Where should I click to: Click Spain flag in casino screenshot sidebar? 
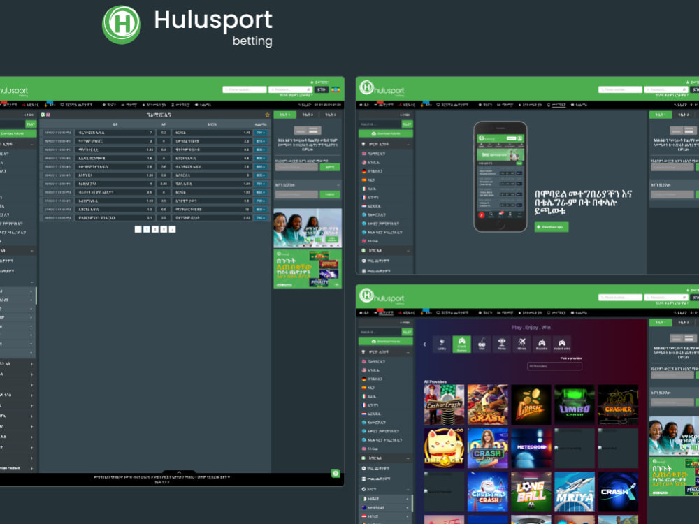tap(363, 388)
